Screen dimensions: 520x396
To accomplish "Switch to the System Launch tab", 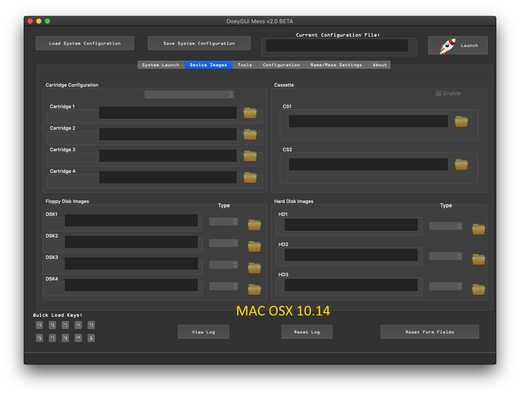I will tap(160, 65).
